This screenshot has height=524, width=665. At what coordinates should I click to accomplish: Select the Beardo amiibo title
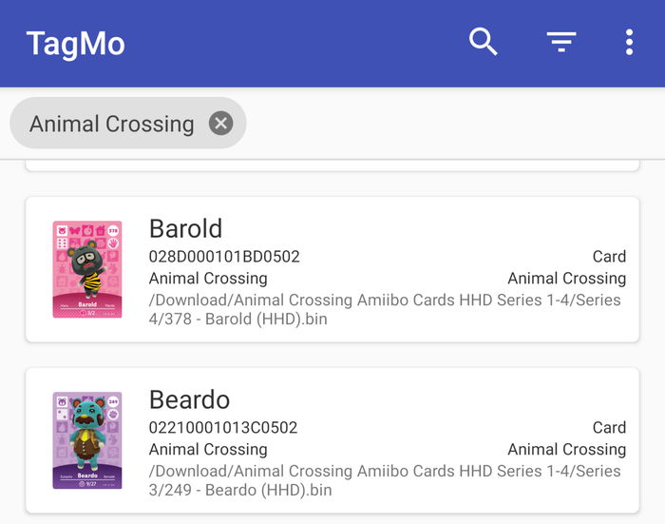pyautogui.click(x=190, y=399)
